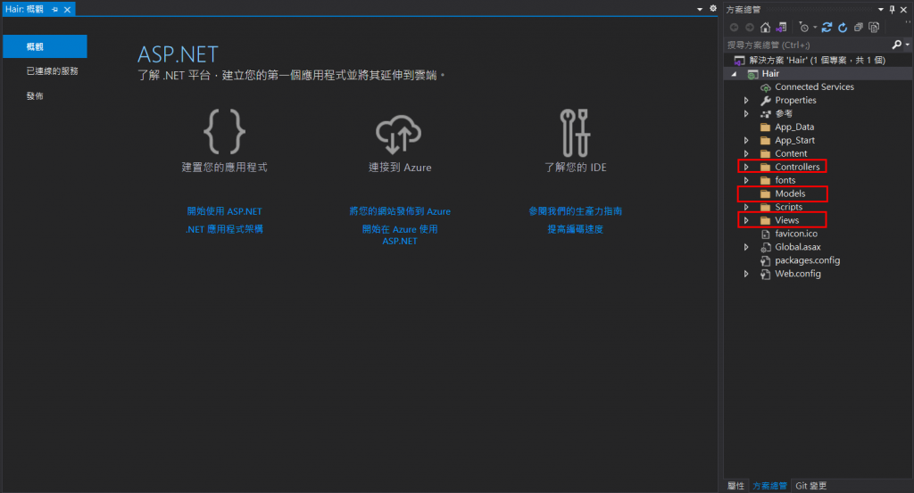Image resolution: width=914 pixels, height=493 pixels.
Task: Open the .NET 應用程式架構 link
Action: click(224, 229)
